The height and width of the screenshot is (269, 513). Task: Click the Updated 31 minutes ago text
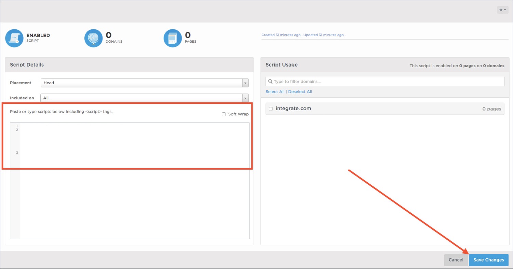(323, 35)
